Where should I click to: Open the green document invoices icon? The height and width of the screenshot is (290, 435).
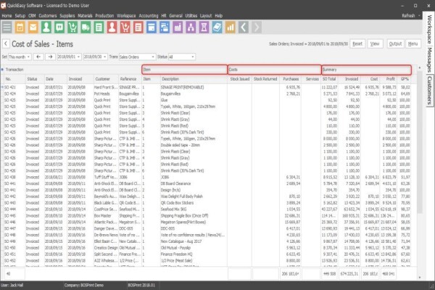click(x=99, y=28)
